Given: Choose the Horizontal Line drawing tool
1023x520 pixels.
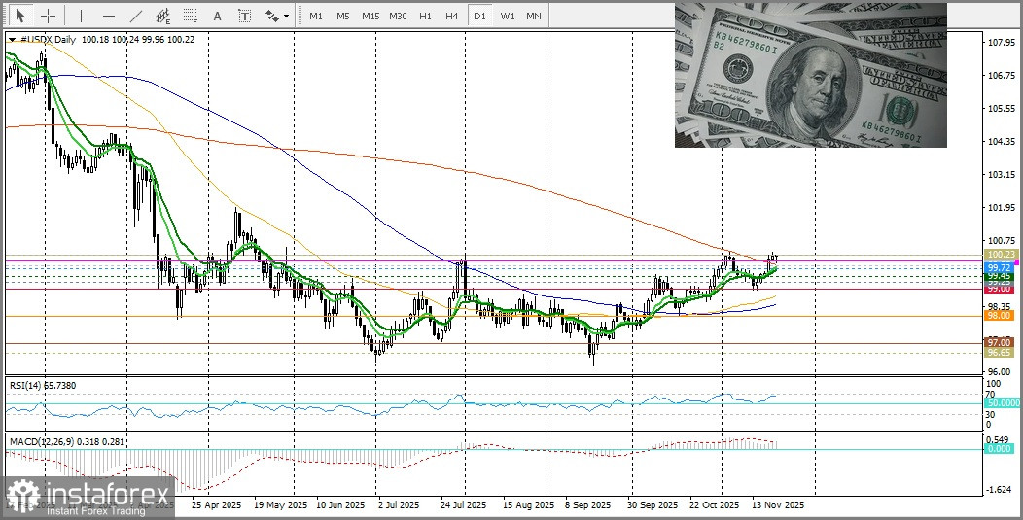Looking at the screenshot, I should pyautogui.click(x=109, y=15).
